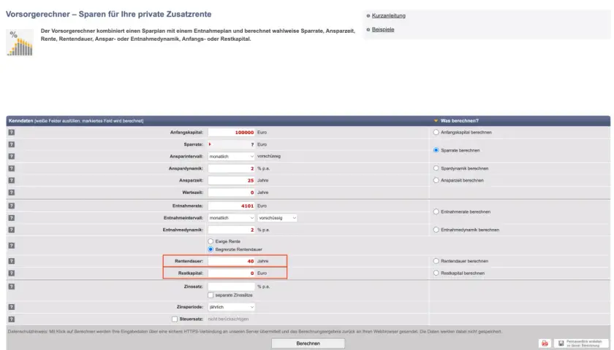The width and height of the screenshot is (614, 350).
Task: Open help icon for Ewige Rente options
Action: click(x=12, y=245)
